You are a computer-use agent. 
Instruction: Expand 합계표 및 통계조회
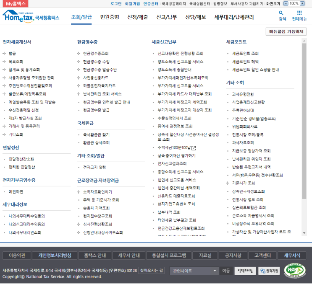4,70
